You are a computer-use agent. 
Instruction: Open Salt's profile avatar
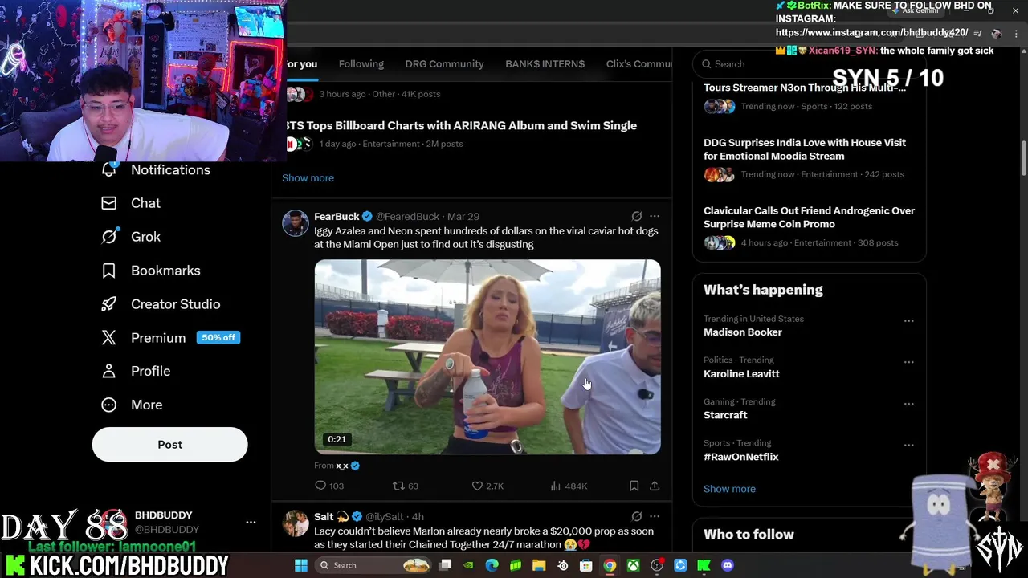tap(296, 523)
